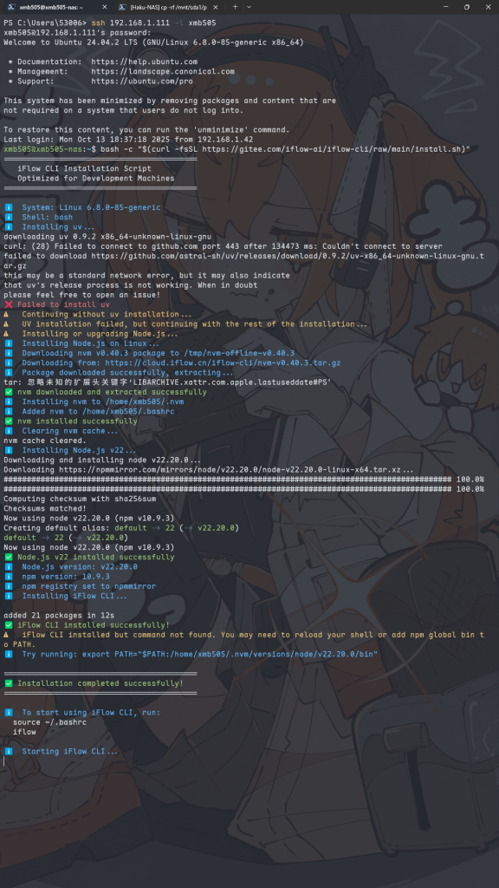Viewport: 499px width, 888px height.
Task: Open the help.ubuntu.com documentation link
Action: tap(145, 62)
